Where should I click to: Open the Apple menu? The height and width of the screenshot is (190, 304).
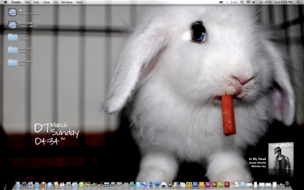tap(5, 2)
